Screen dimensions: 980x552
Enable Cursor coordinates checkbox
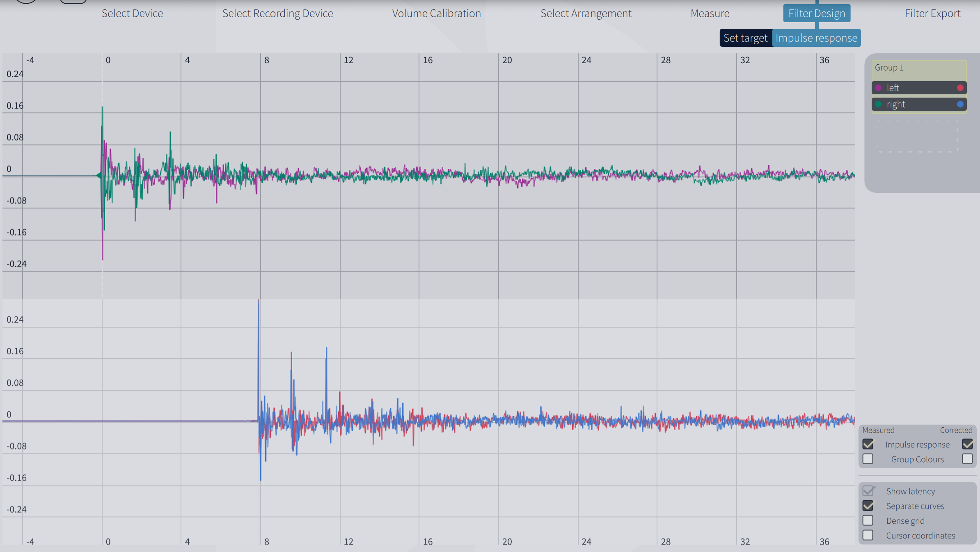868,535
